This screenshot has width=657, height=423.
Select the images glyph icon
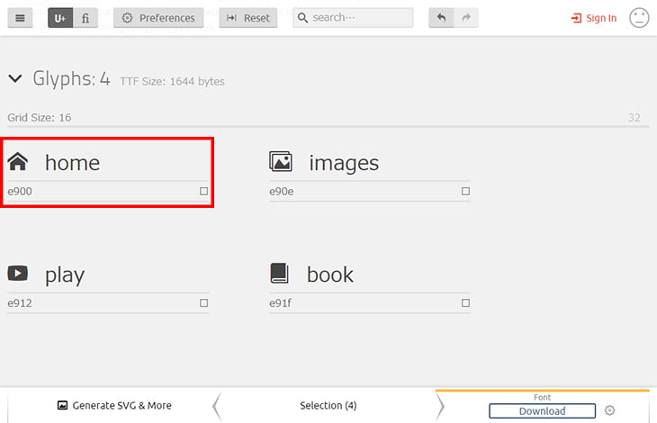[281, 162]
